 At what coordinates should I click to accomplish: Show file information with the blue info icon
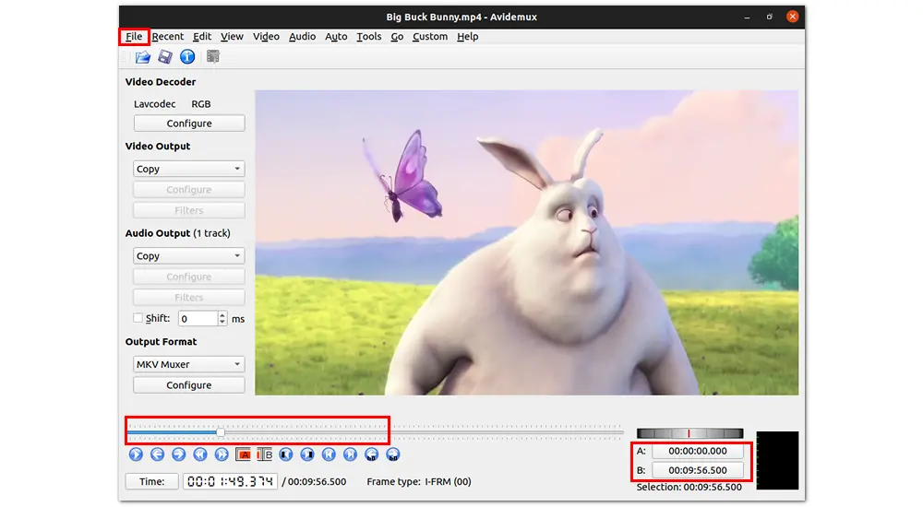(x=187, y=57)
